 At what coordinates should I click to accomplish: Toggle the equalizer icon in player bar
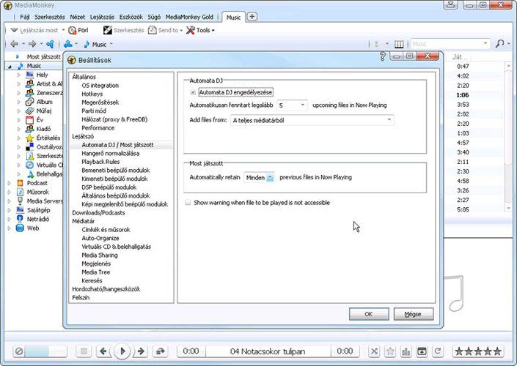[x=407, y=351]
